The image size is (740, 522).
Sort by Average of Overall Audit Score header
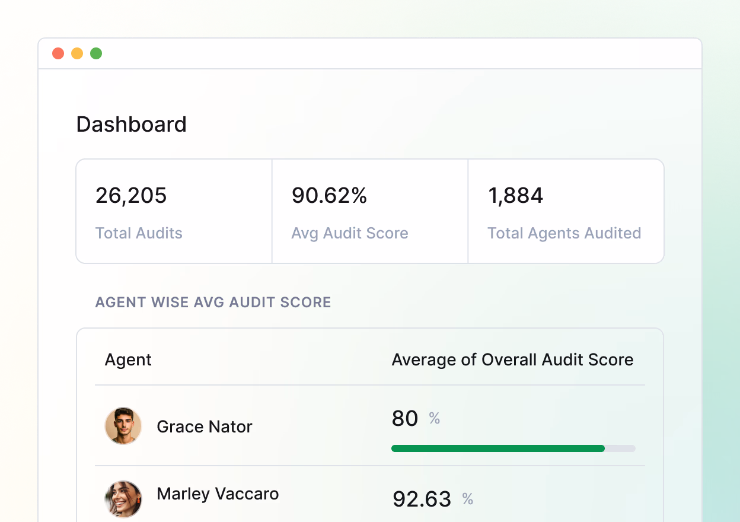coord(512,359)
